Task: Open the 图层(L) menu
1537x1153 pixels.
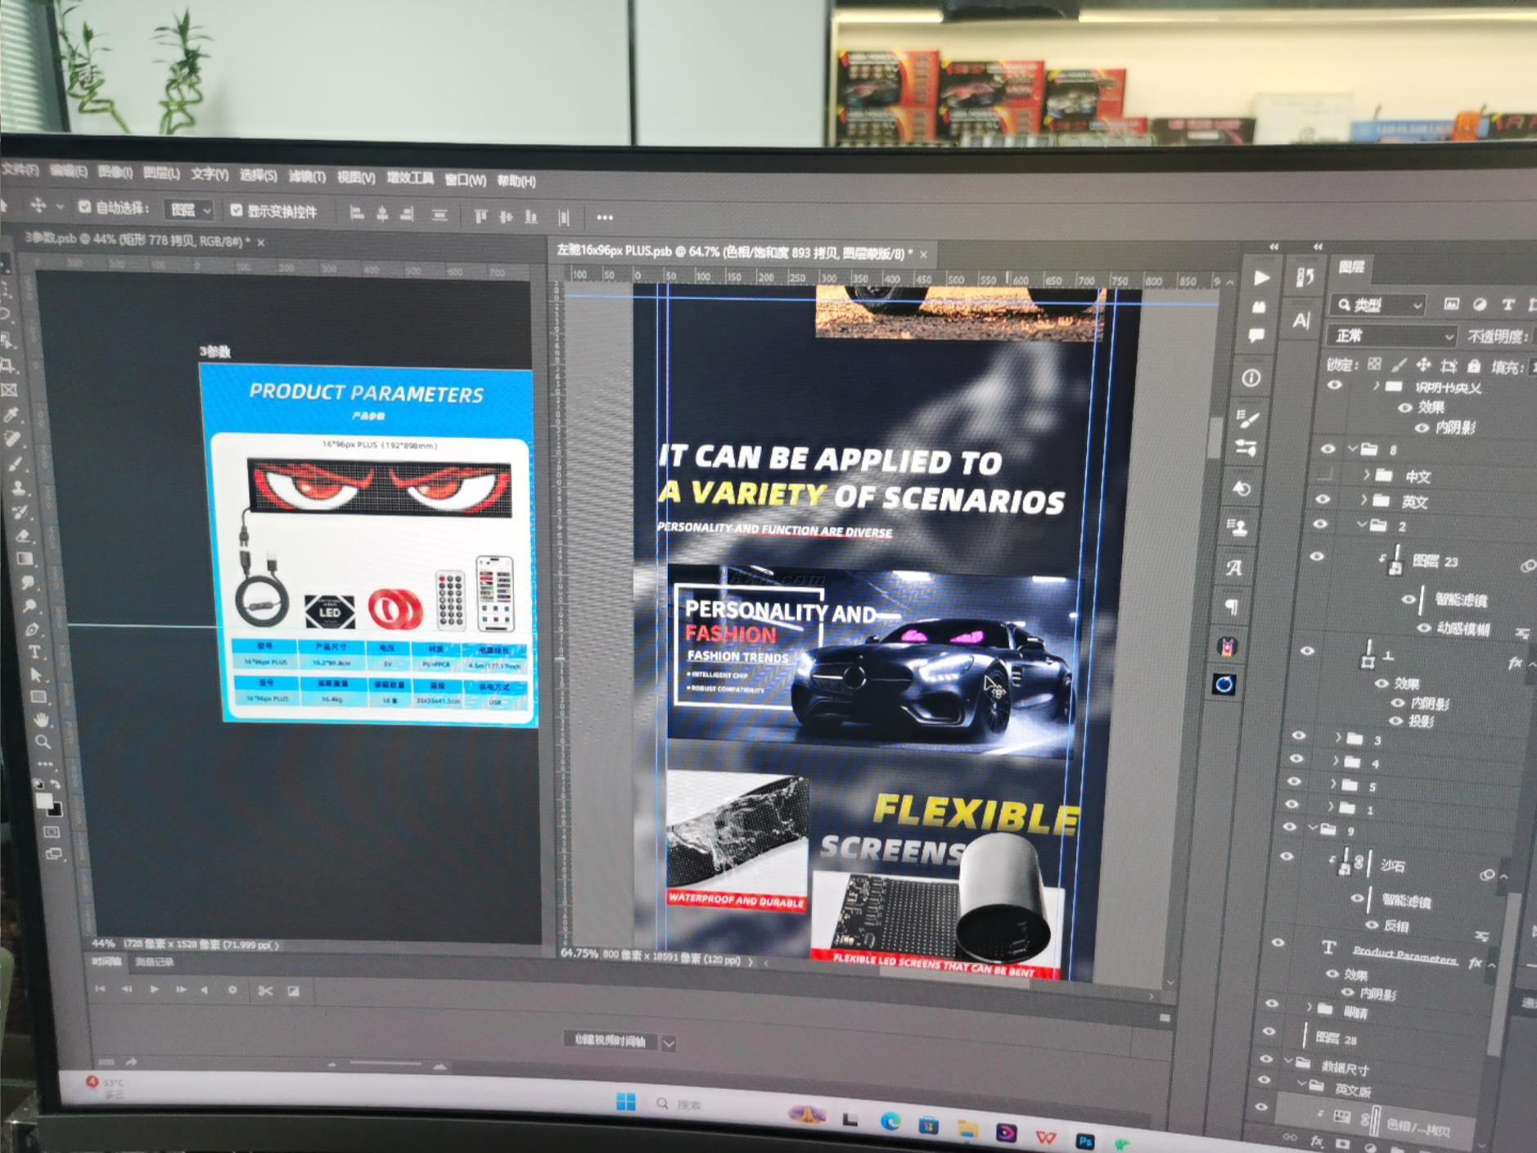Action: pos(161,173)
